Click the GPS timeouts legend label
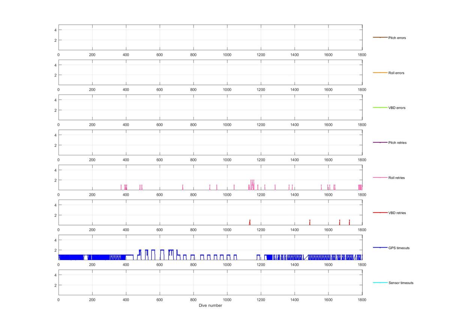 399,248
